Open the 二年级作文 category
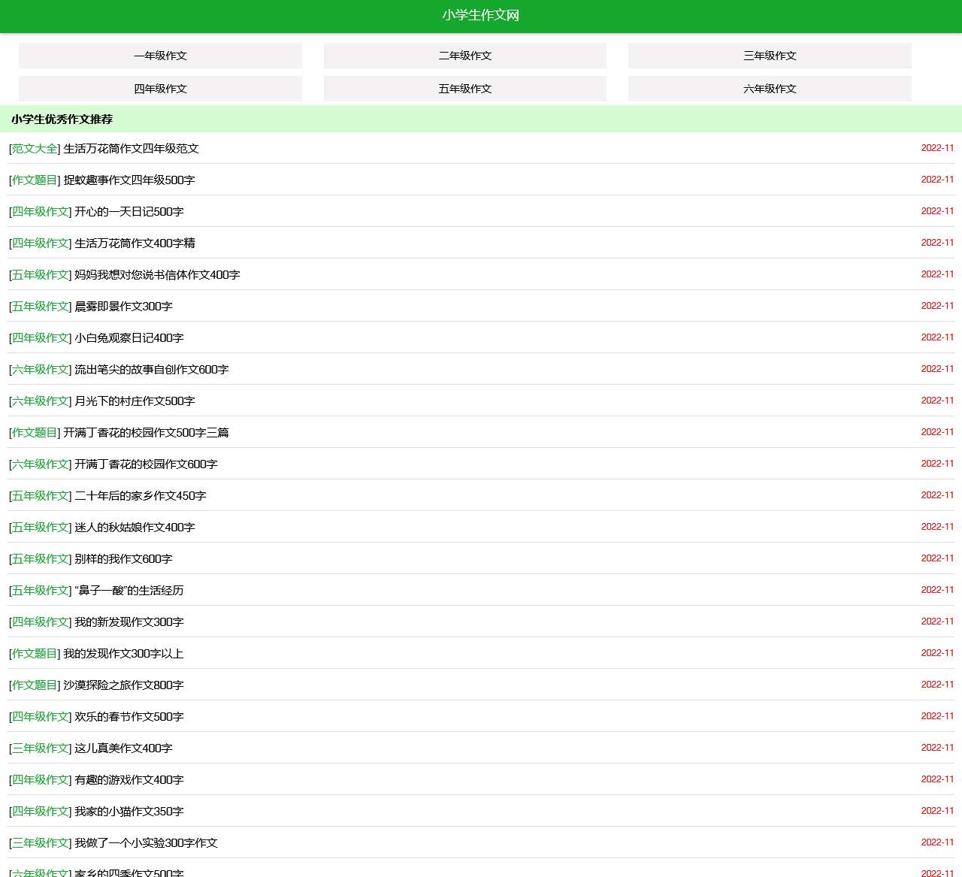 pos(465,56)
